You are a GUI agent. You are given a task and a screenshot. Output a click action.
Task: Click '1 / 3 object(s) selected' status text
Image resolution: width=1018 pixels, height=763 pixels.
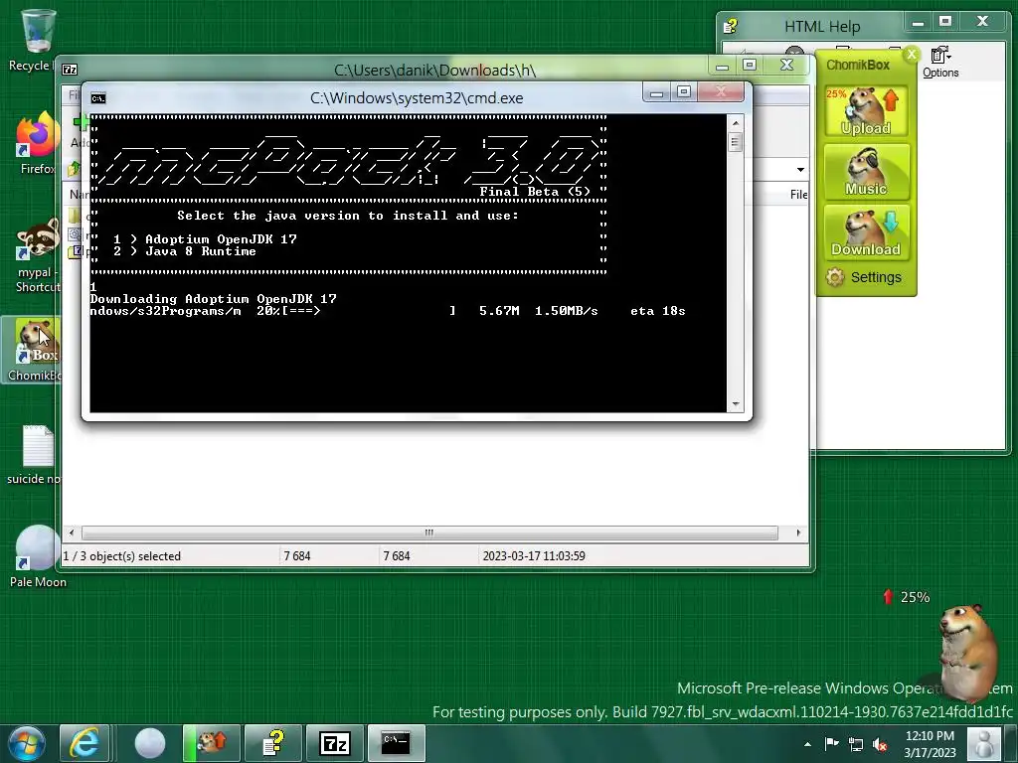121,556
